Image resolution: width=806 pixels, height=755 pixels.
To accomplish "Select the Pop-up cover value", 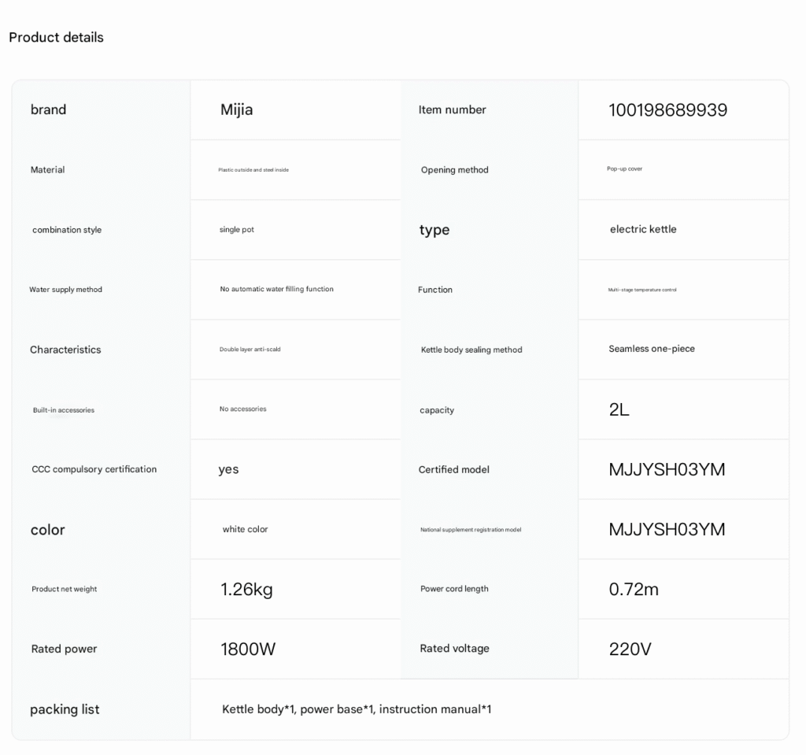I will tap(624, 169).
